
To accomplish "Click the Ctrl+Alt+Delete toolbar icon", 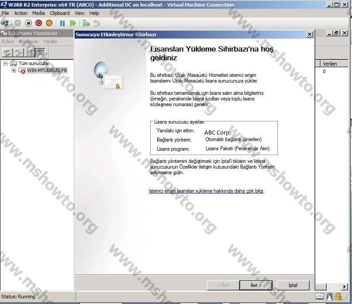I will [5, 23].
